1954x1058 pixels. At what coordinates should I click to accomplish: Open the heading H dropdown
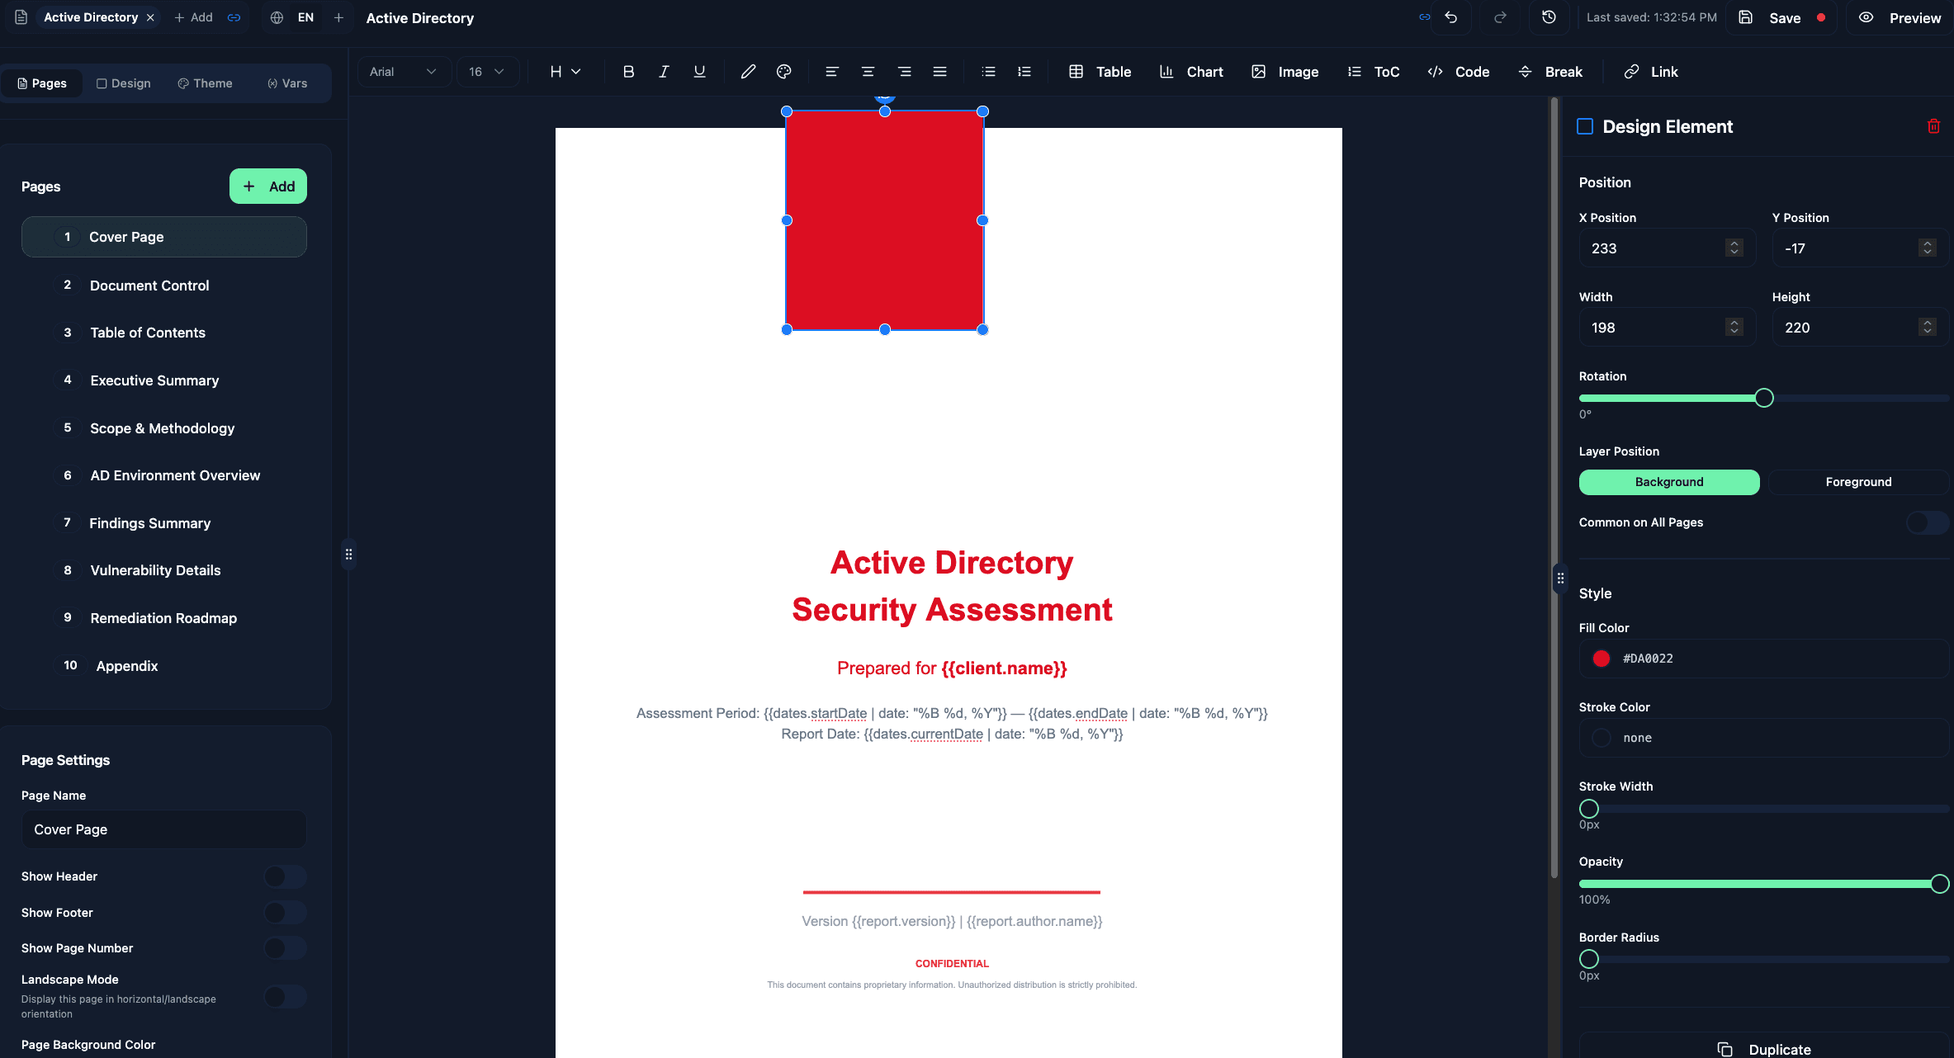click(x=565, y=72)
